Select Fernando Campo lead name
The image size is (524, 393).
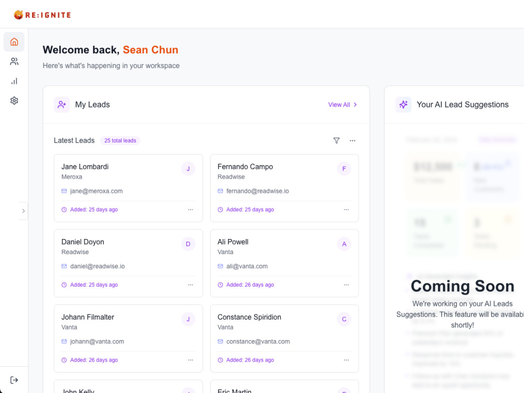(245, 167)
